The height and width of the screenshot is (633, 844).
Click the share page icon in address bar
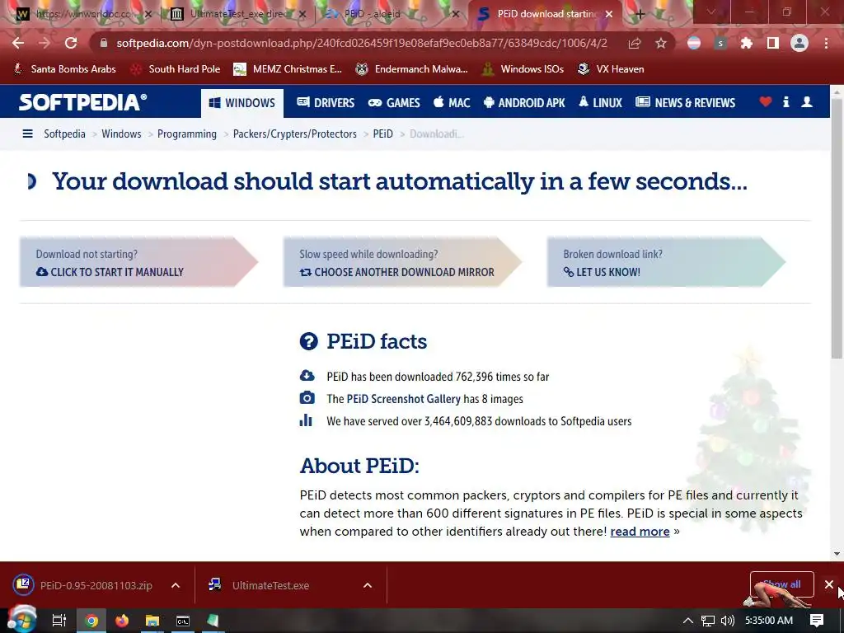coord(635,43)
